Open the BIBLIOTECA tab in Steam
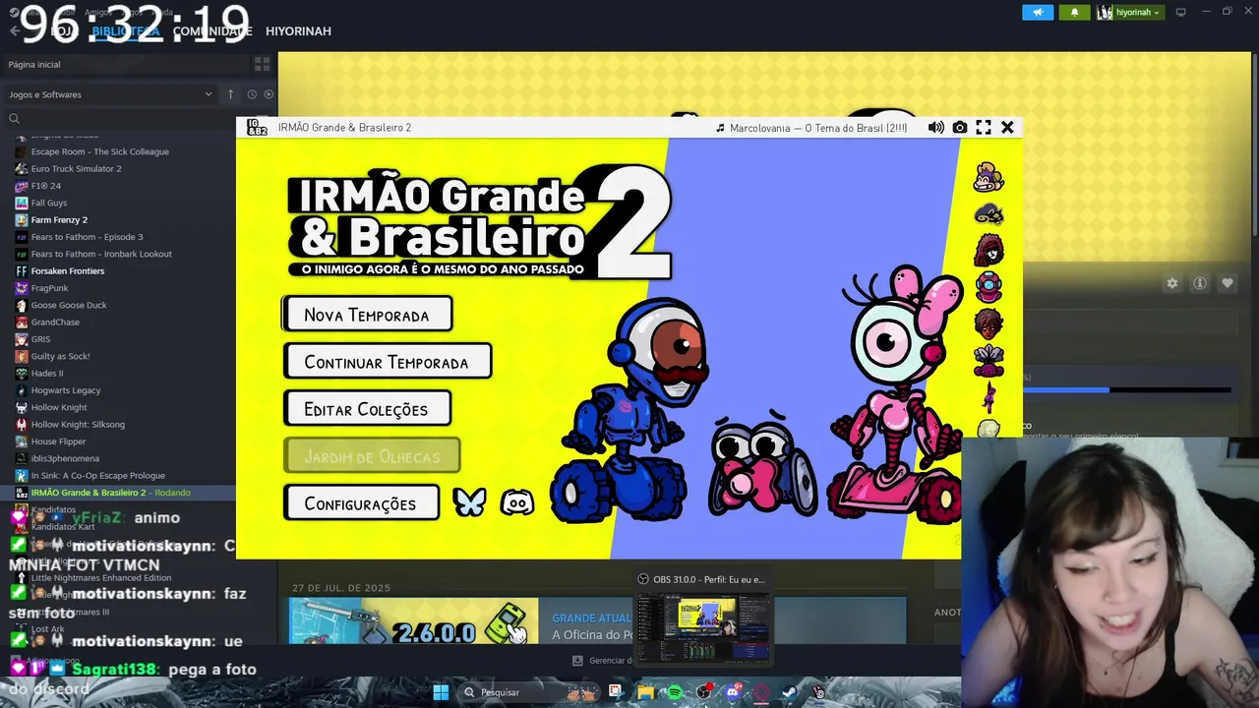1259x708 pixels. tap(125, 31)
